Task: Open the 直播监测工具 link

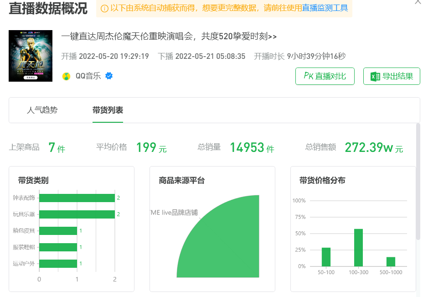Action: [x=325, y=8]
